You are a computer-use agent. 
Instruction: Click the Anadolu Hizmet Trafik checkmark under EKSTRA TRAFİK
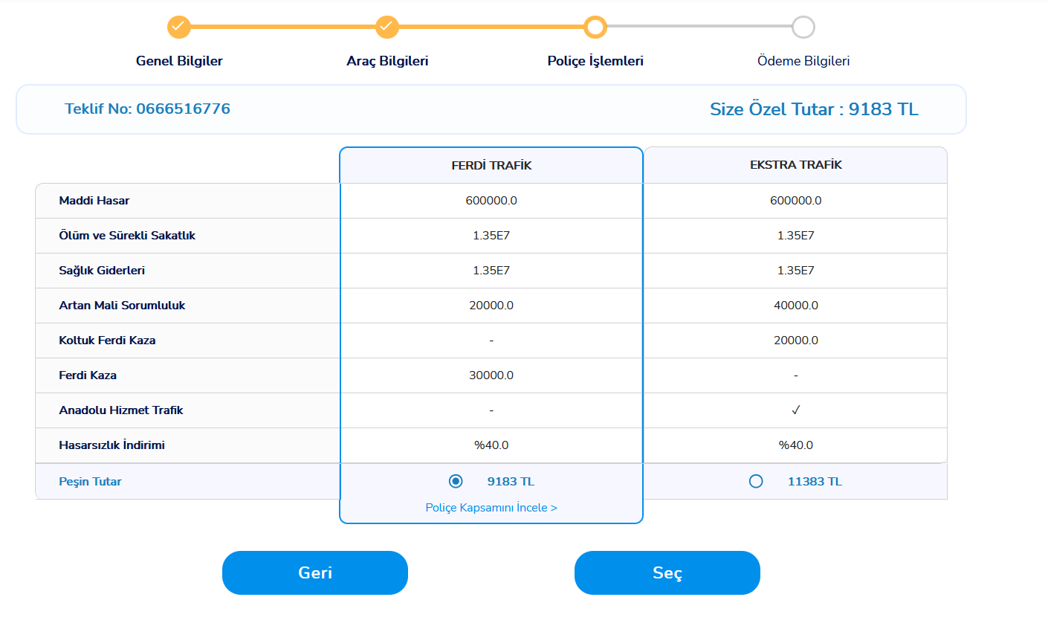[x=796, y=410]
